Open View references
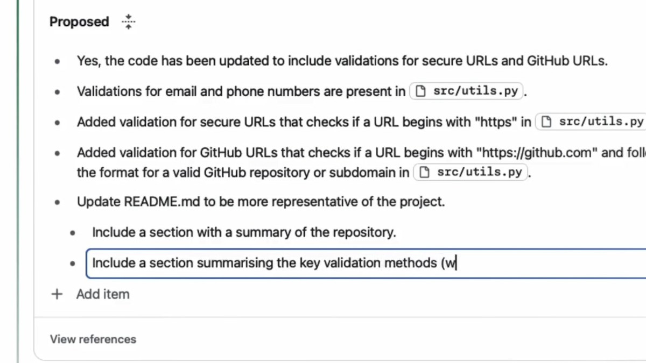 [93, 339]
